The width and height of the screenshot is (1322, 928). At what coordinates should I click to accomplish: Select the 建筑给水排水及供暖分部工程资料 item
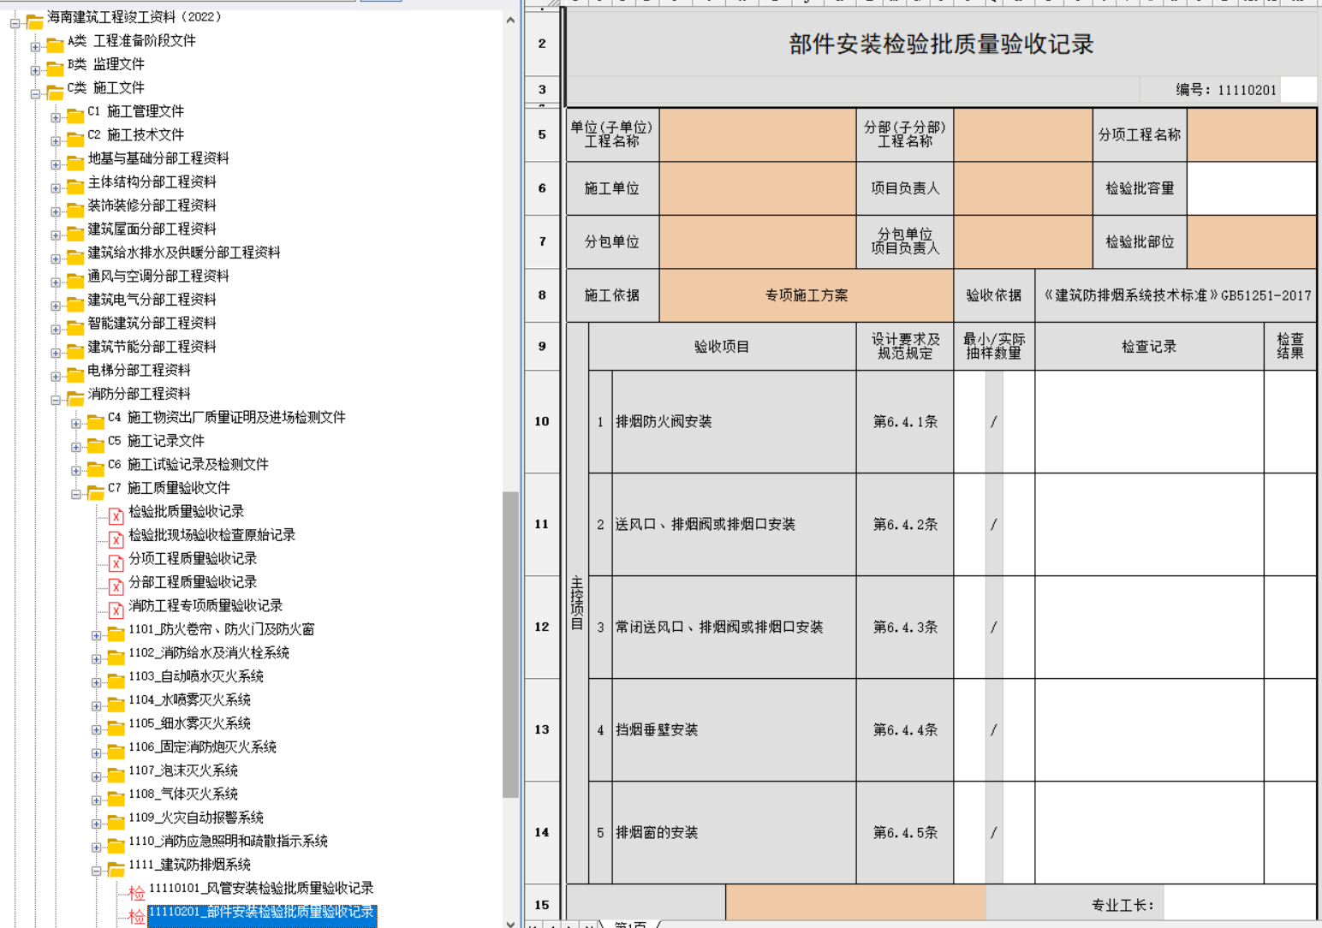(x=183, y=253)
